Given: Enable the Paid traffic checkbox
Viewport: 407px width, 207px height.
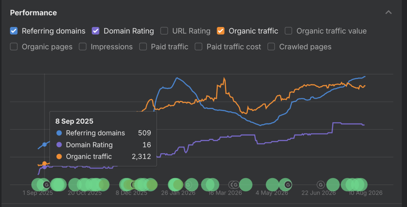Looking at the screenshot, I should (143, 47).
